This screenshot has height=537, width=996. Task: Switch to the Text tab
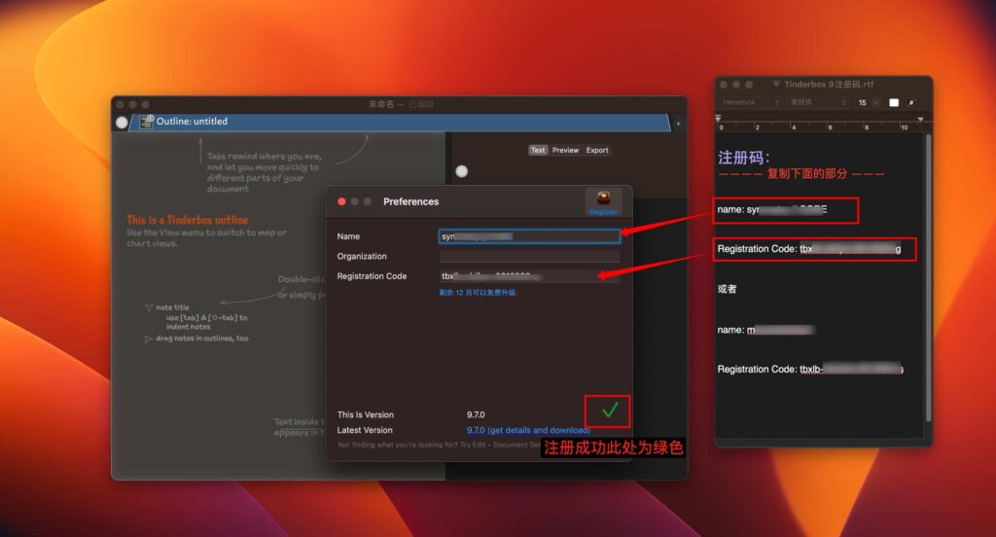pyautogui.click(x=537, y=150)
